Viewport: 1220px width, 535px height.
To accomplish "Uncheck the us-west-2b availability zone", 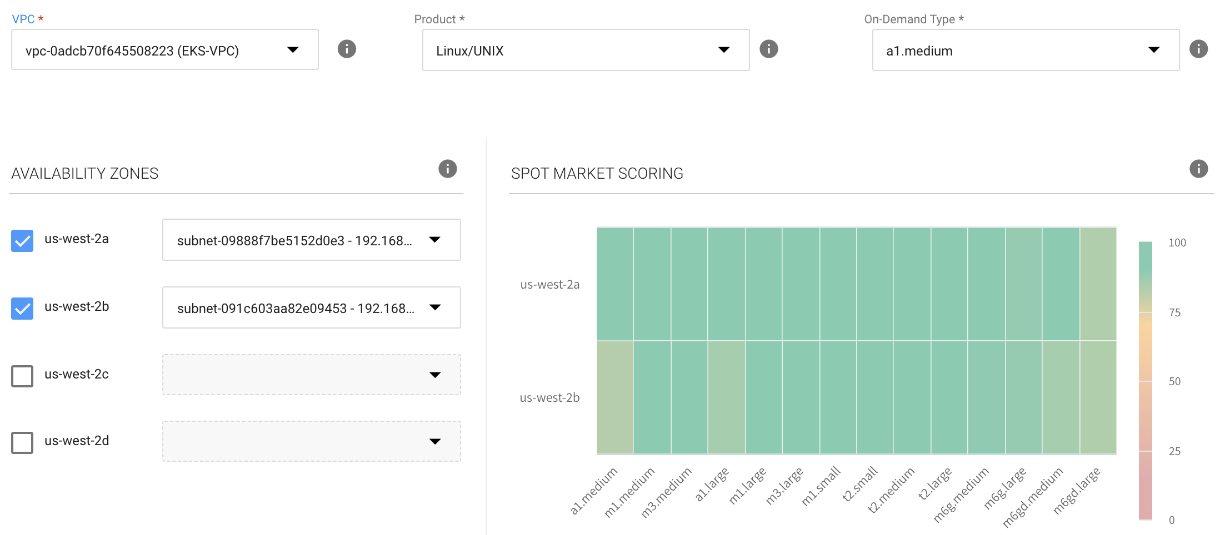I will pos(22,309).
